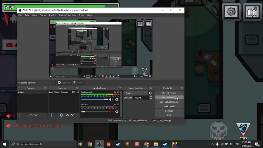263x148 pixels.
Task: Pop out the Controls dock
Action: point(182,88)
